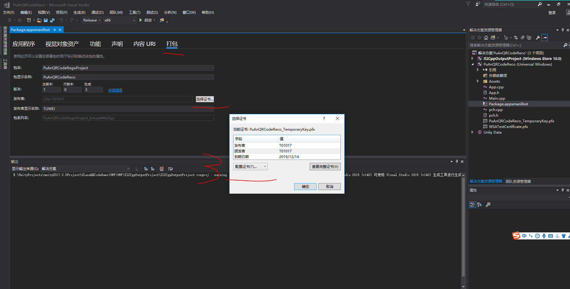Click Go to Next Message icon in Output
Image resolution: width=570 pixels, height=289 pixels.
click(x=152, y=169)
